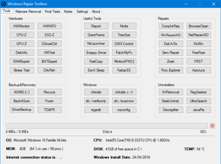Launch Snappy Driver

point(96,53)
